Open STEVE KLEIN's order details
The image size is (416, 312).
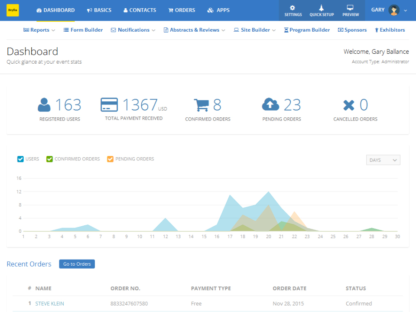pyautogui.click(x=49, y=303)
